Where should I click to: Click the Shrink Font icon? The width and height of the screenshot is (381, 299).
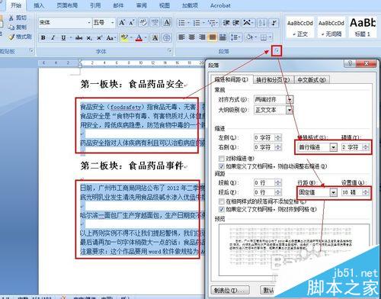[132, 23]
